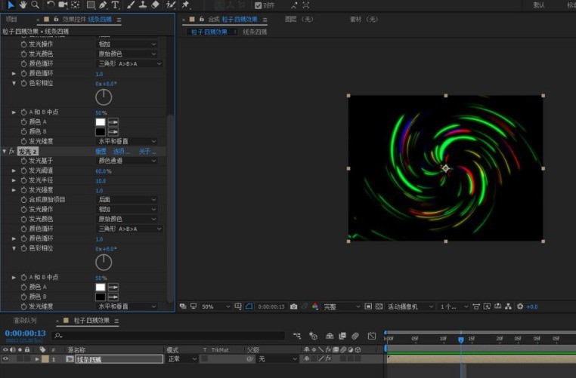Open the composition flowchart icon in viewer bar
Screen dimensions: 576x378
(x=509, y=306)
